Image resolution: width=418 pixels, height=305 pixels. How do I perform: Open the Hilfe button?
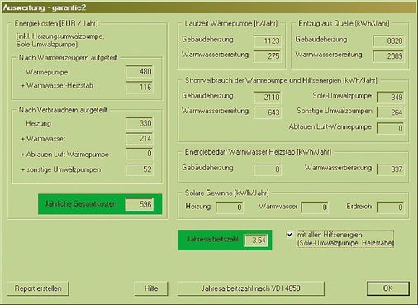[151, 288]
